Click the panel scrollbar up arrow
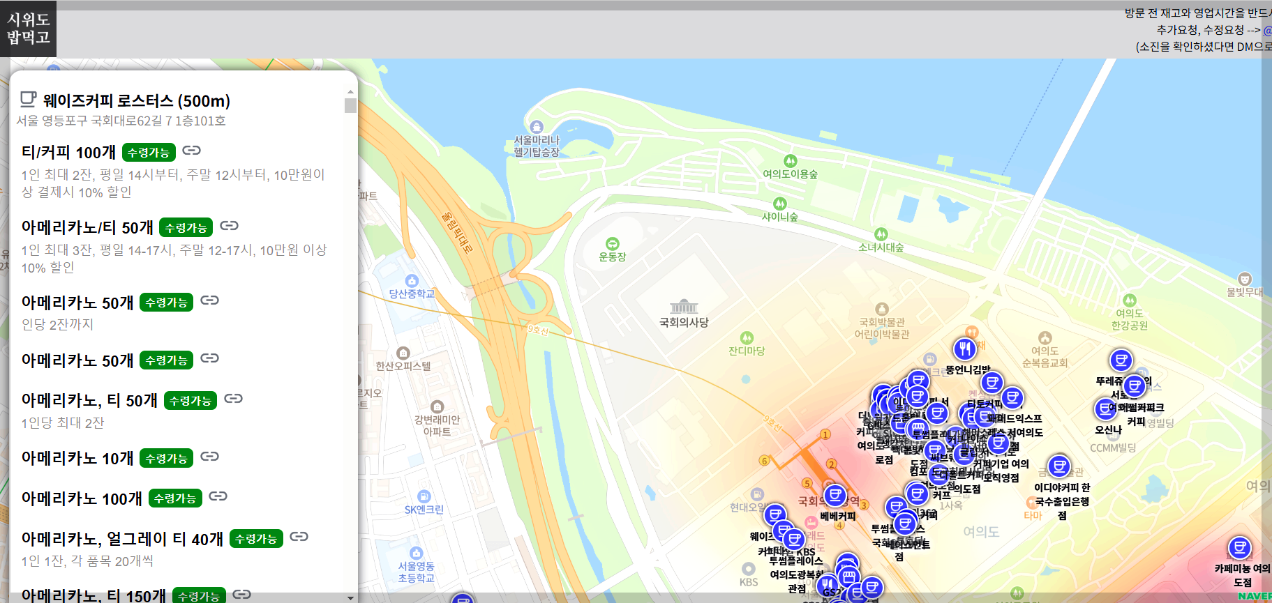Screen dimensions: 1272x603 tap(350, 92)
